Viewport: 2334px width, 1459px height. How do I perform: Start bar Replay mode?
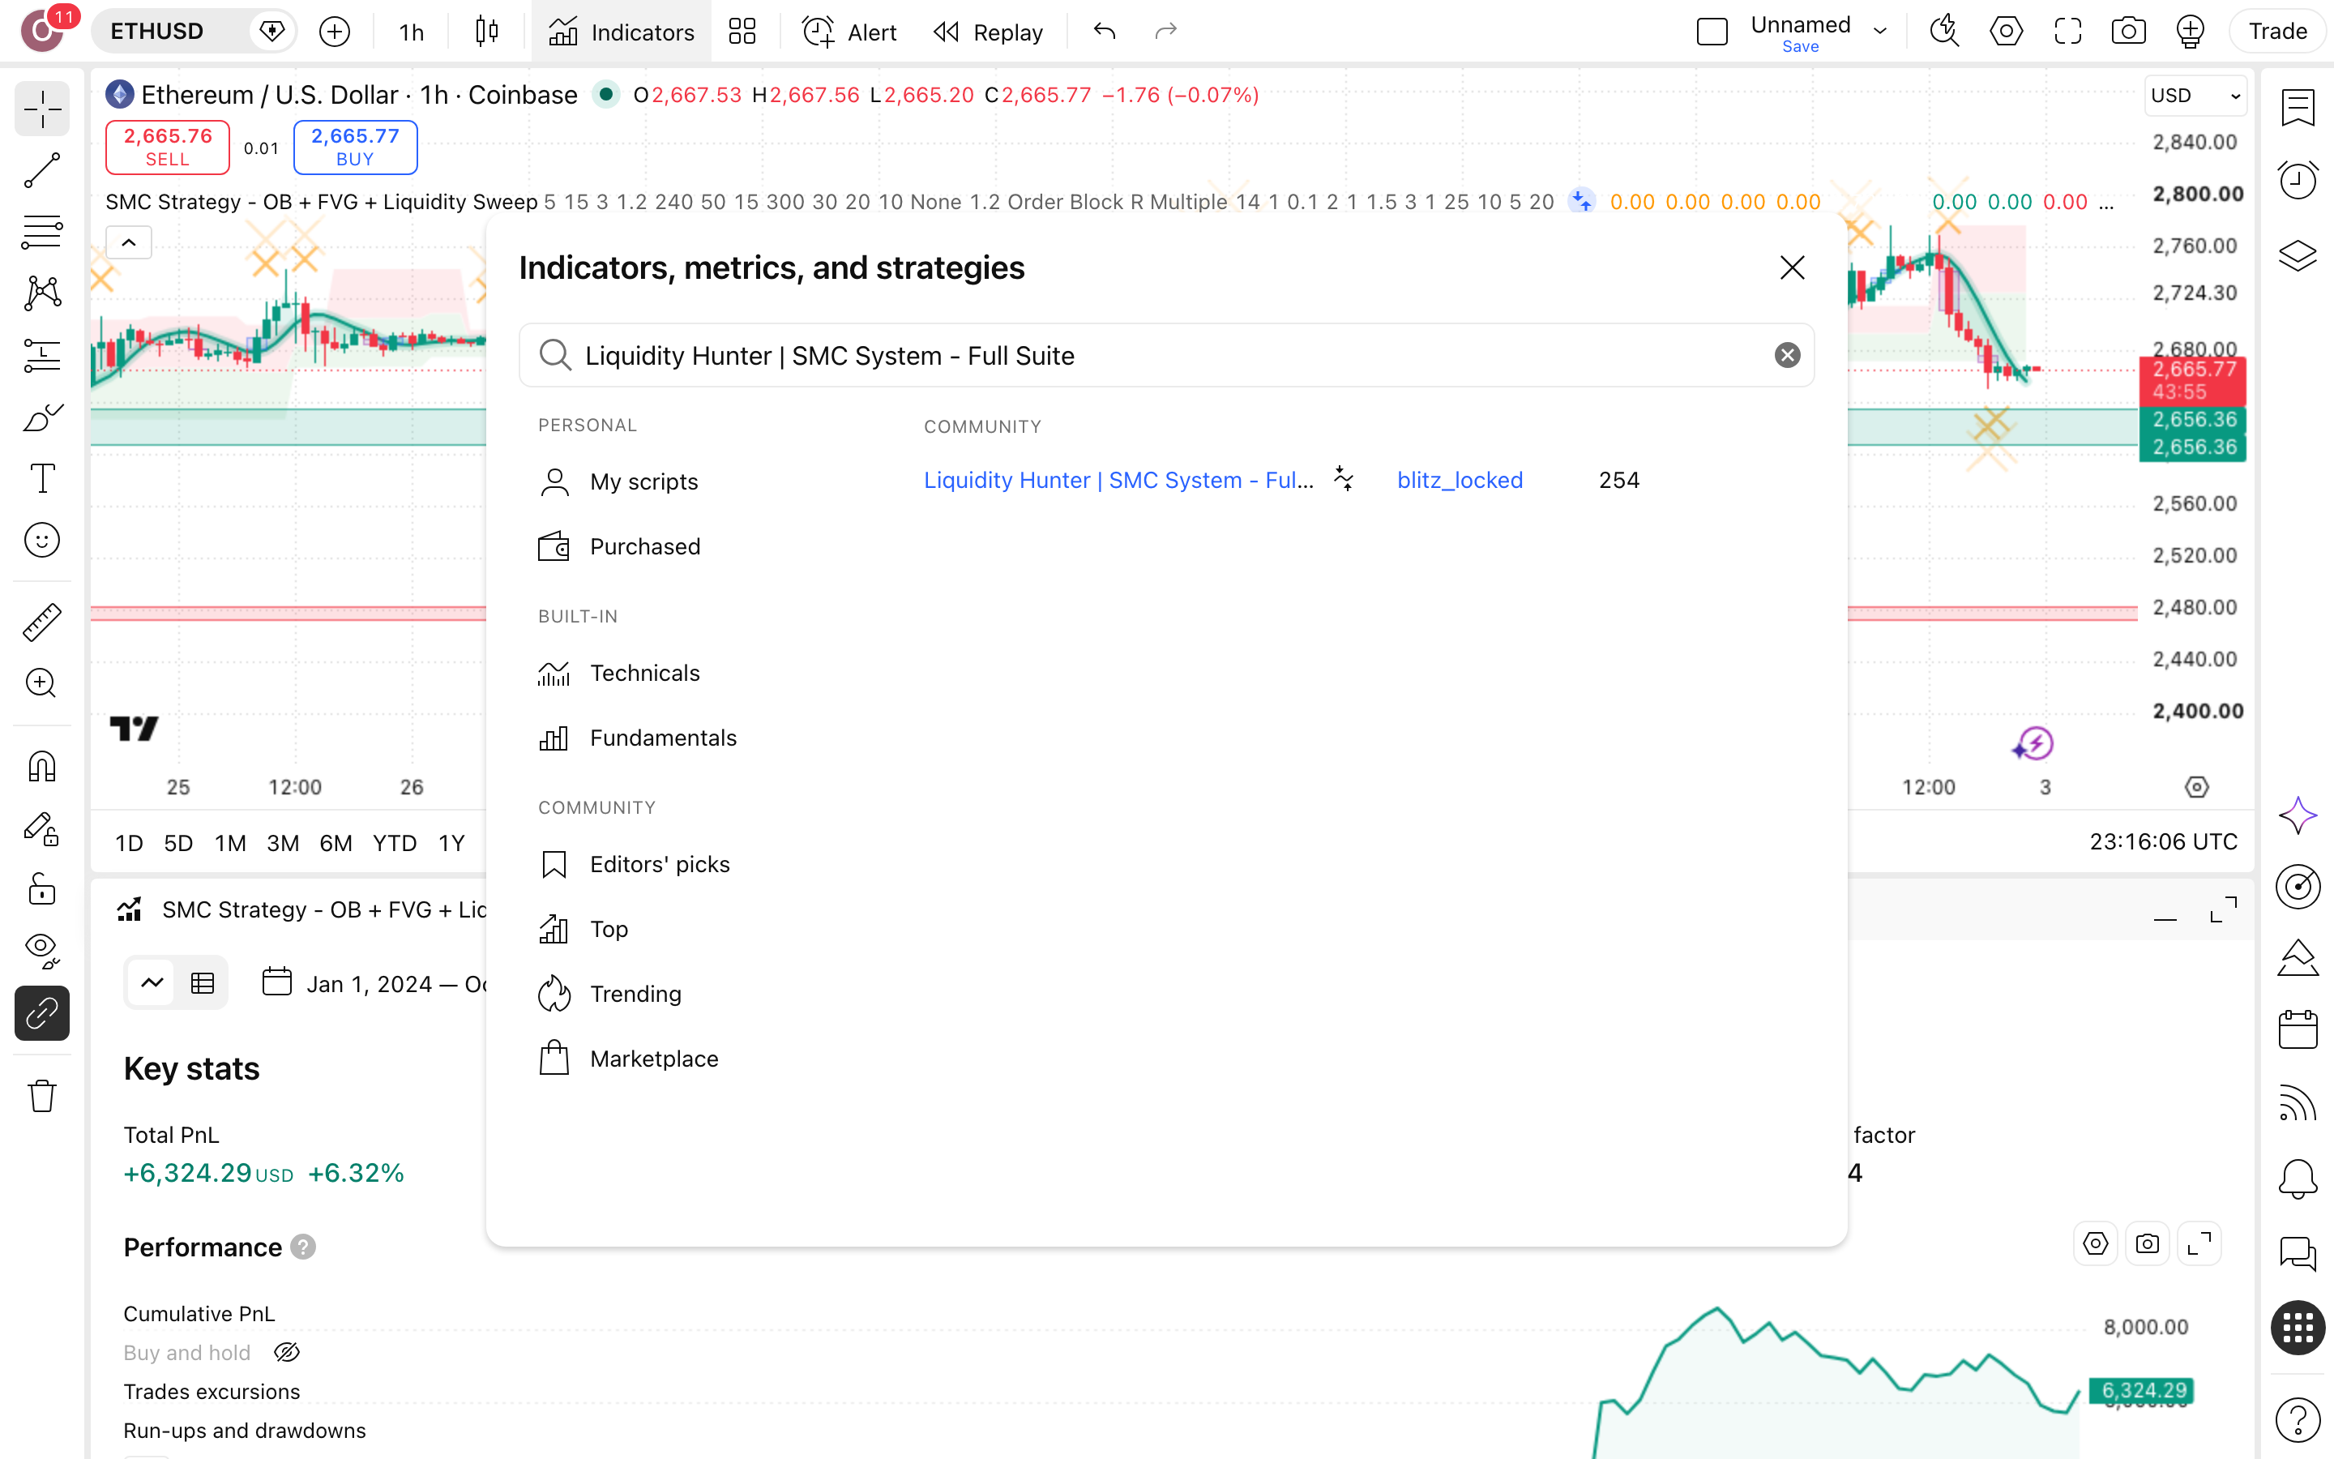(x=988, y=32)
